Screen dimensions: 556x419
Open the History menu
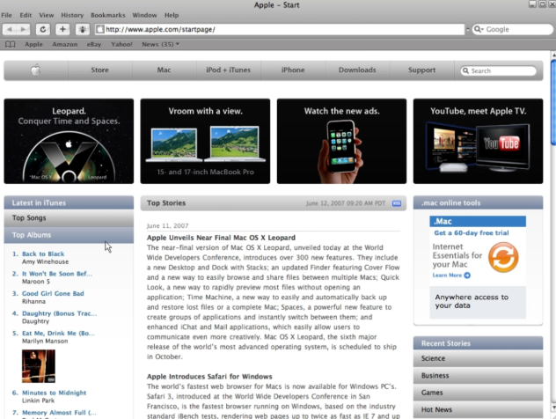72,15
